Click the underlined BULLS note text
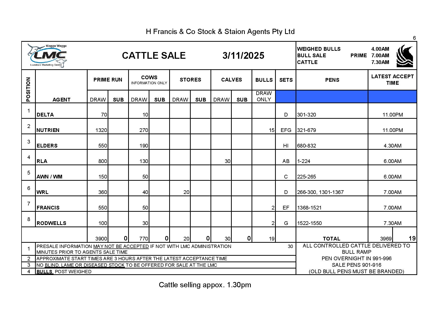This screenshot has height=310, width=439. click(x=45, y=272)
